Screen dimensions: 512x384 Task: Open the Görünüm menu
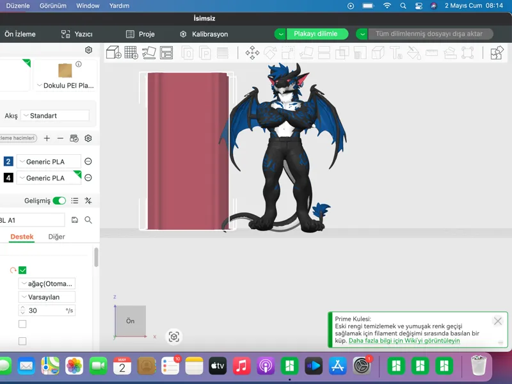(x=53, y=6)
